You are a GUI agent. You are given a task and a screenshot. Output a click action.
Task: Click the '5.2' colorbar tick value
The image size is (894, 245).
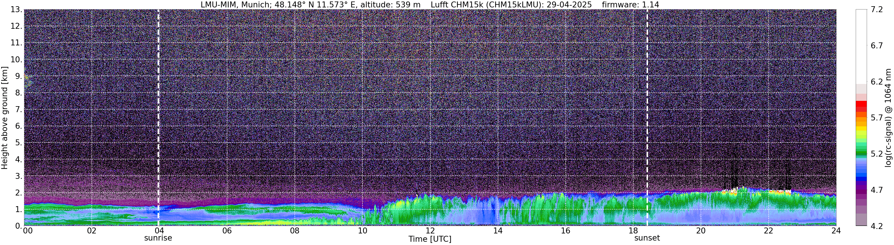[x=877, y=154]
